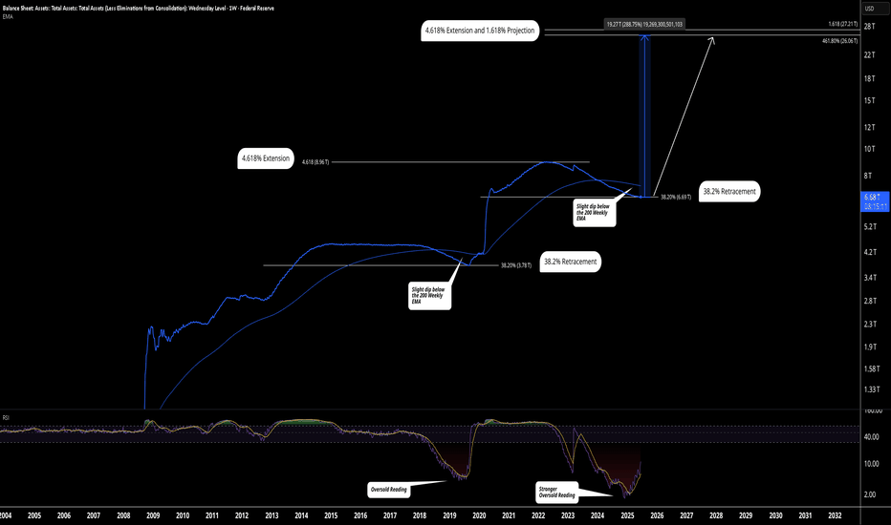Image resolution: width=891 pixels, height=525 pixels.
Task: Click the 2022 label on the time axis
Action: coord(538,515)
